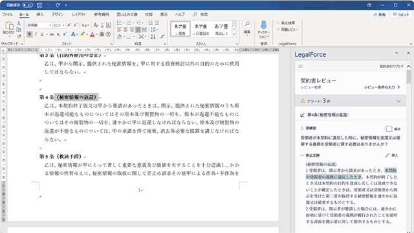Click the コメント comments button
This screenshot has width=414, height=233.
pos(401,14)
